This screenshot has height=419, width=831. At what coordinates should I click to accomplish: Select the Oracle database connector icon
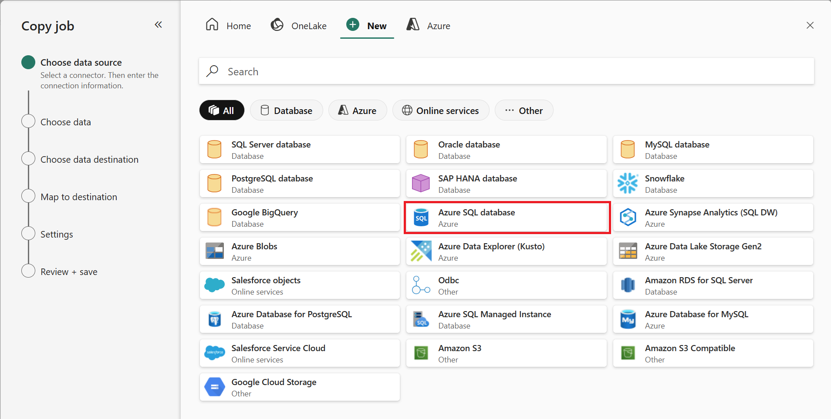click(421, 149)
